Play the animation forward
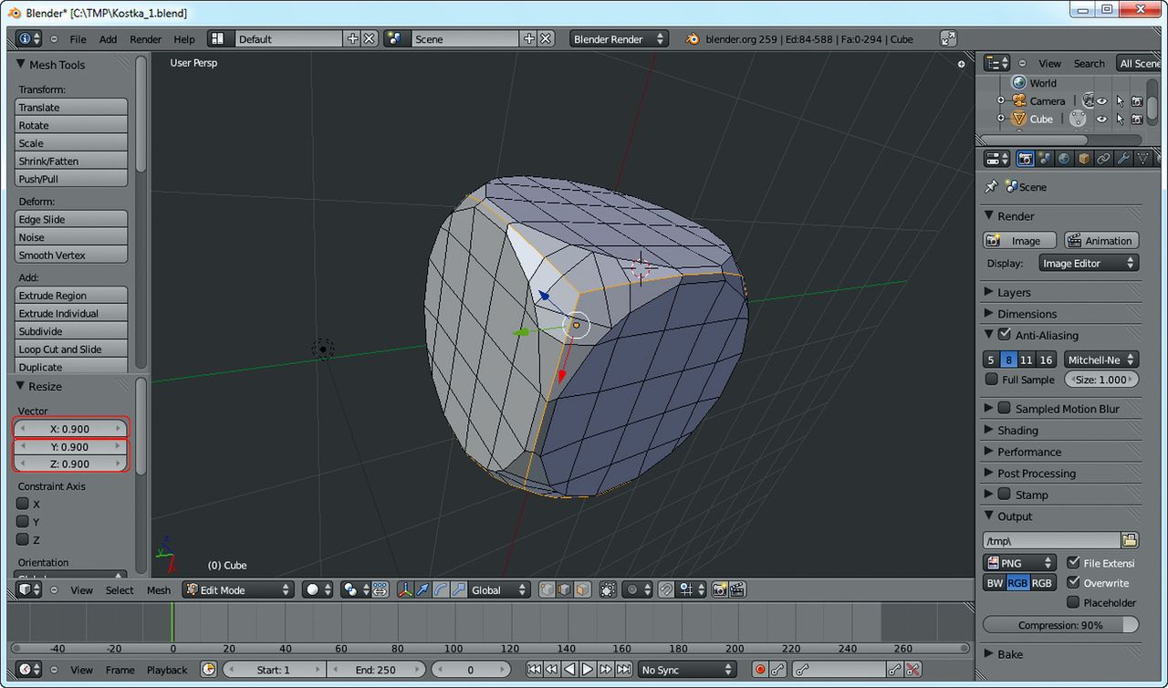The height and width of the screenshot is (688, 1168). (x=588, y=670)
